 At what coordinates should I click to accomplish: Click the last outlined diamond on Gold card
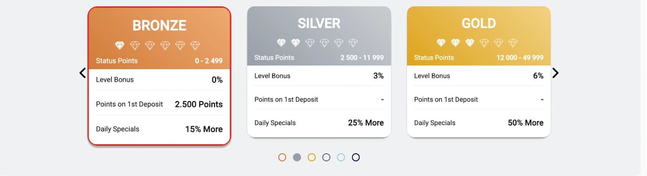[513, 42]
